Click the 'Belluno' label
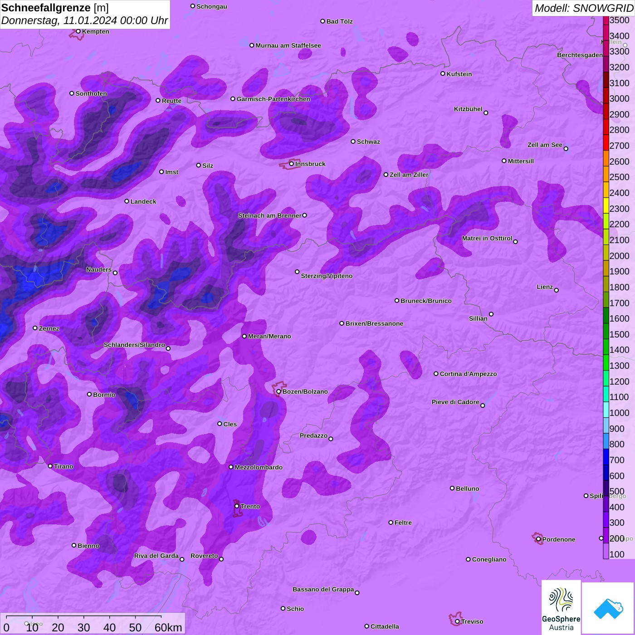Viewport: 635px width, 635px height. pyautogui.click(x=467, y=488)
